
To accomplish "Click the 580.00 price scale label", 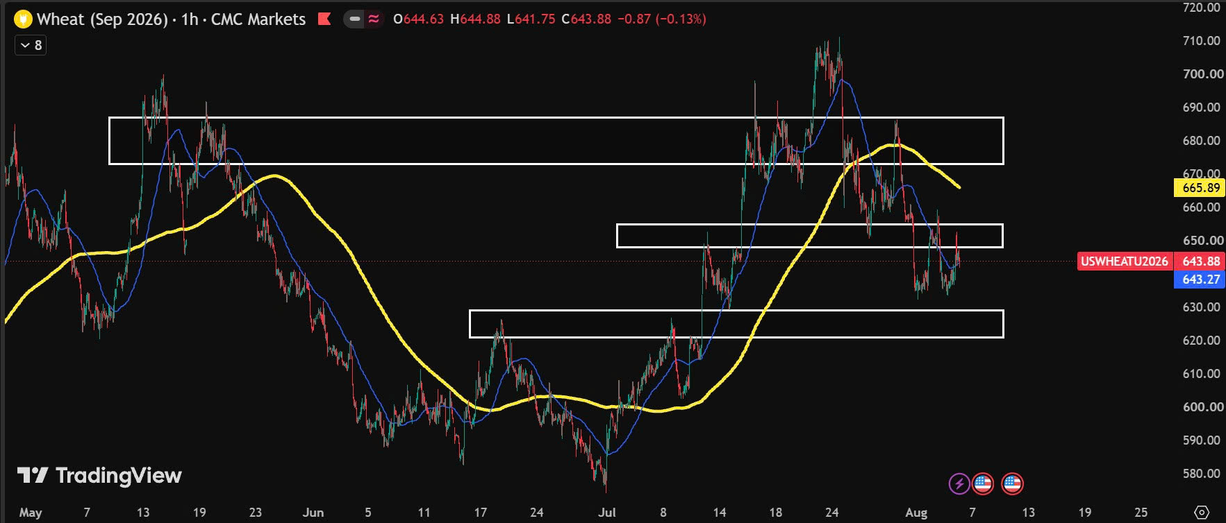I will point(1201,474).
